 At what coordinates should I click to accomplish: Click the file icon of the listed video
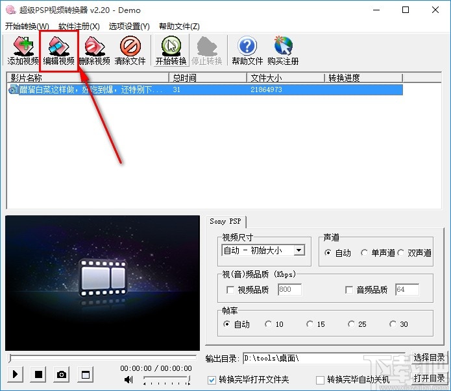coord(13,89)
